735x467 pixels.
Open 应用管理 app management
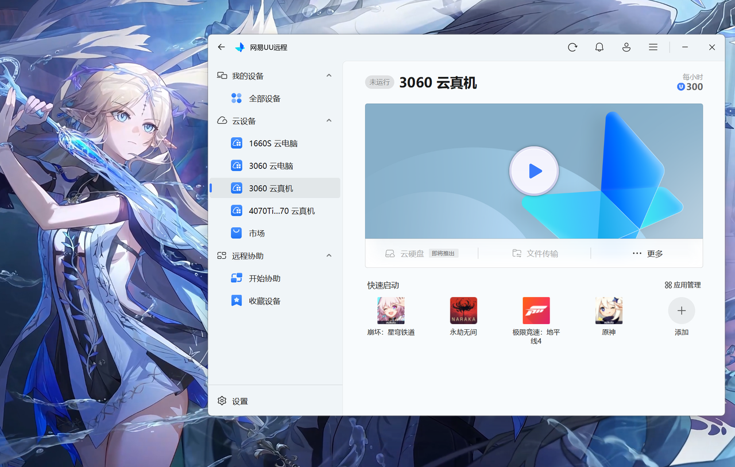pos(683,285)
